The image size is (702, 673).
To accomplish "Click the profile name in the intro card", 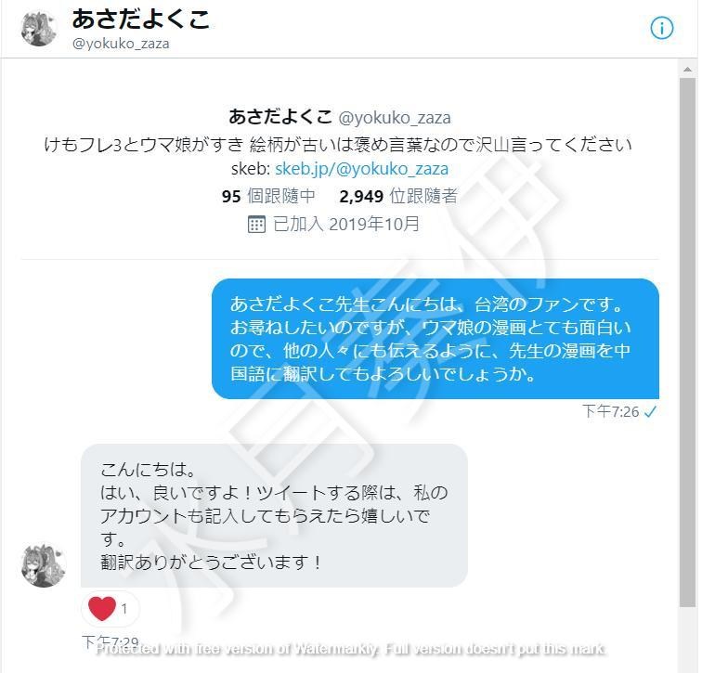I will 280,117.
